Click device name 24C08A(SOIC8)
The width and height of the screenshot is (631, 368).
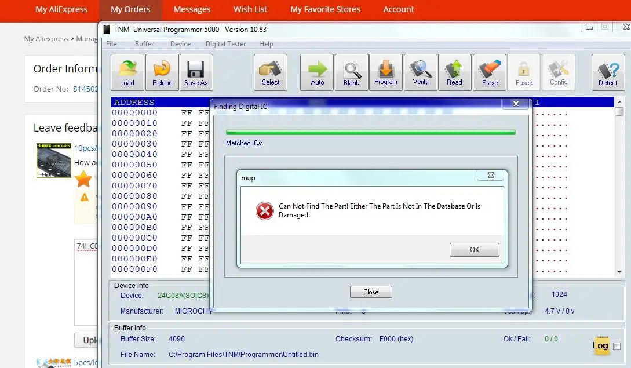[x=183, y=296]
